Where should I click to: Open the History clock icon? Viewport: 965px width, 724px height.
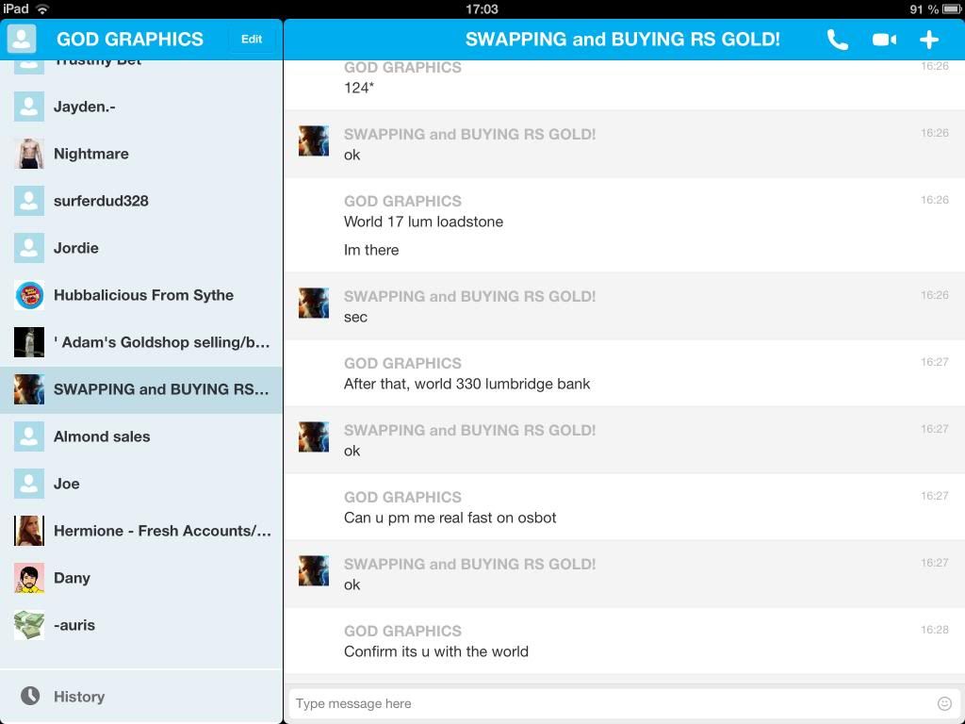pos(30,696)
